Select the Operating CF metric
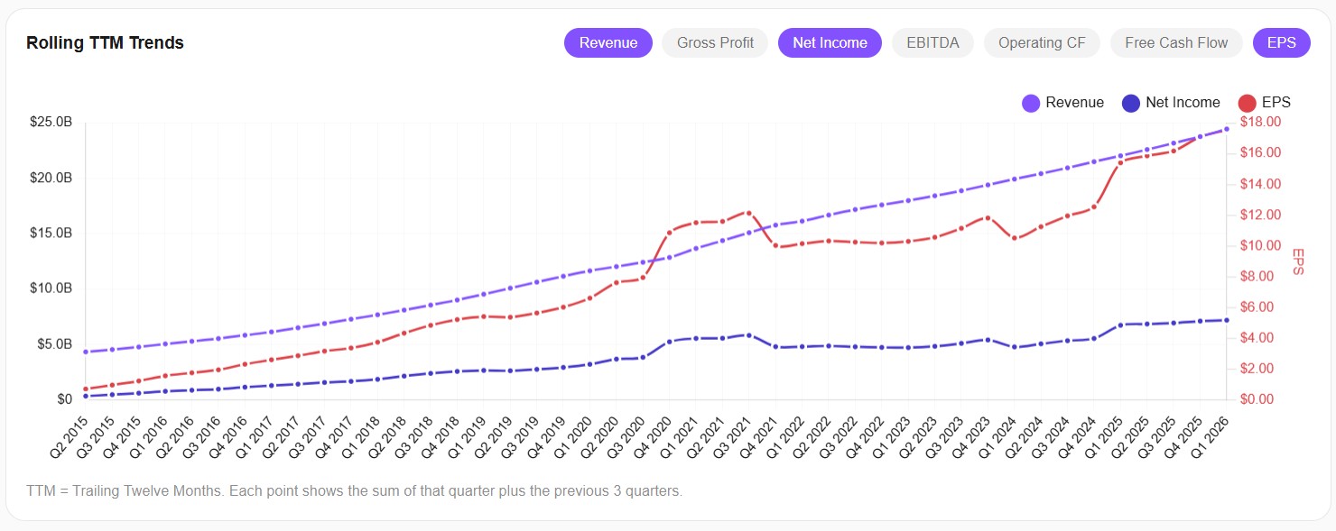The image size is (1336, 531). coord(1042,42)
